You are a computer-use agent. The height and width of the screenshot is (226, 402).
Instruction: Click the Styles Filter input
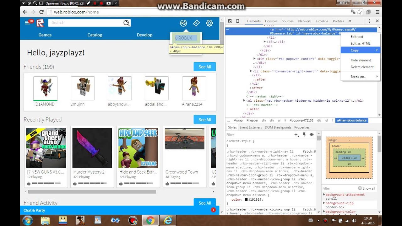tap(259, 135)
